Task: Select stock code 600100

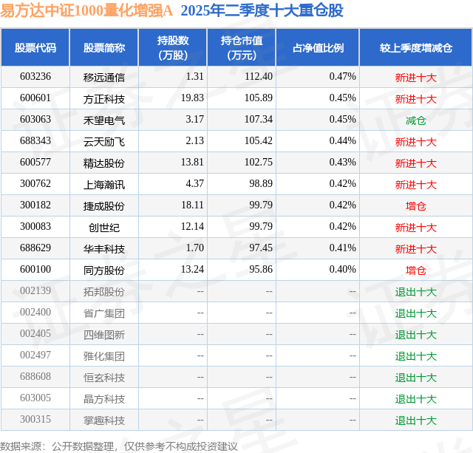Action: coord(35,269)
